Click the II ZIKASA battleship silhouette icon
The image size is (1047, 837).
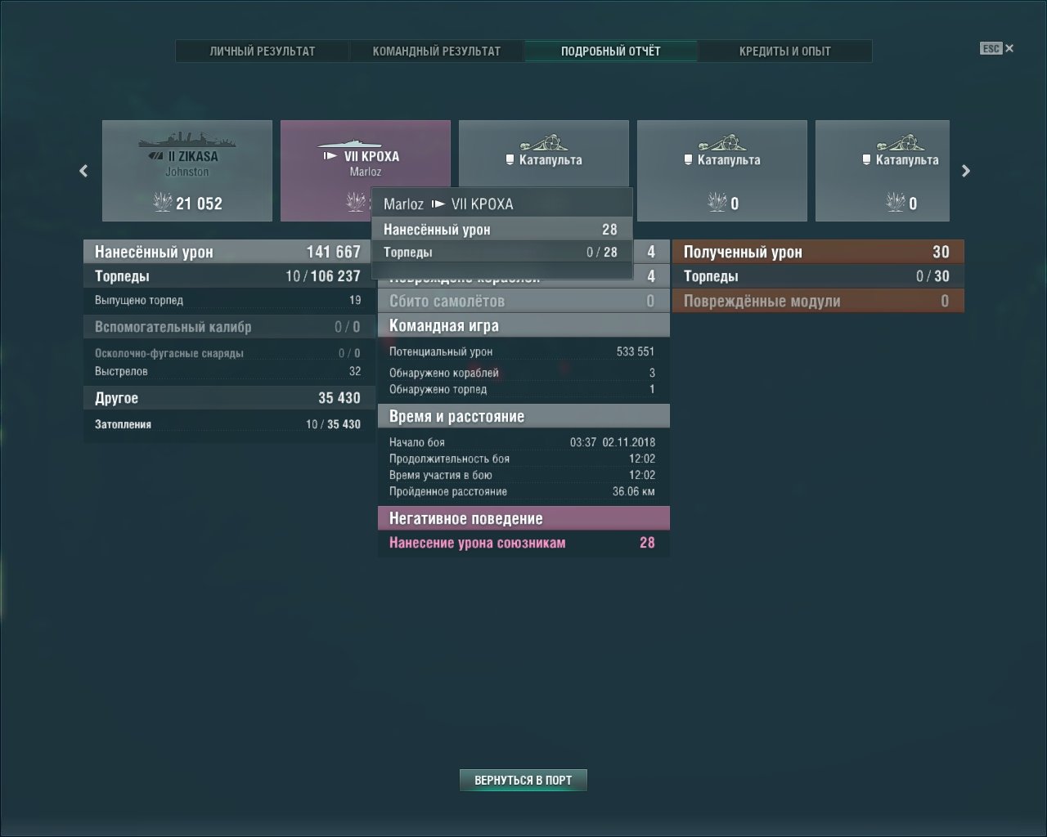pos(186,139)
